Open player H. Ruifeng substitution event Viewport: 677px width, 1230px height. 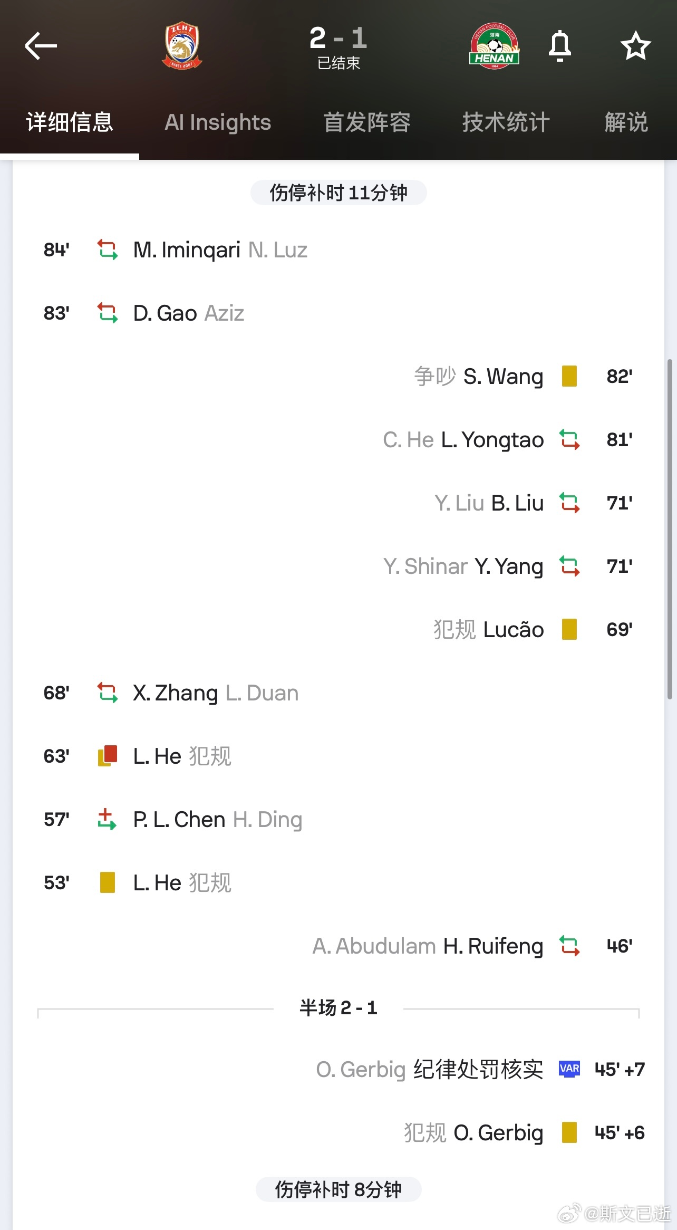coord(494,946)
